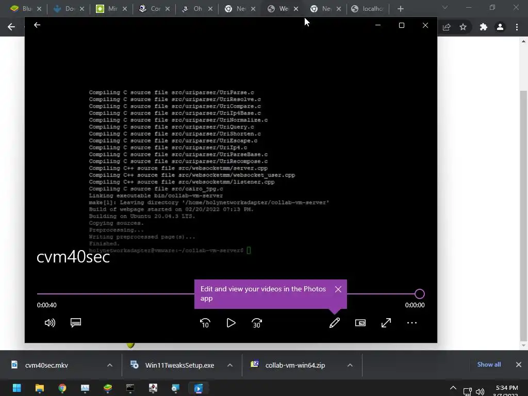Open the terminal app on the taskbar
The width and height of the screenshot is (528, 396).
coord(130,388)
